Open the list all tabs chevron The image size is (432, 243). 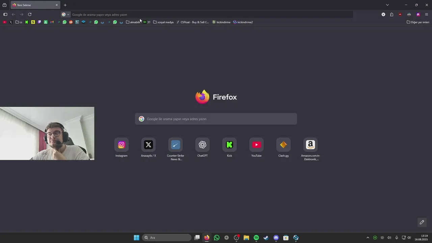click(x=387, y=5)
